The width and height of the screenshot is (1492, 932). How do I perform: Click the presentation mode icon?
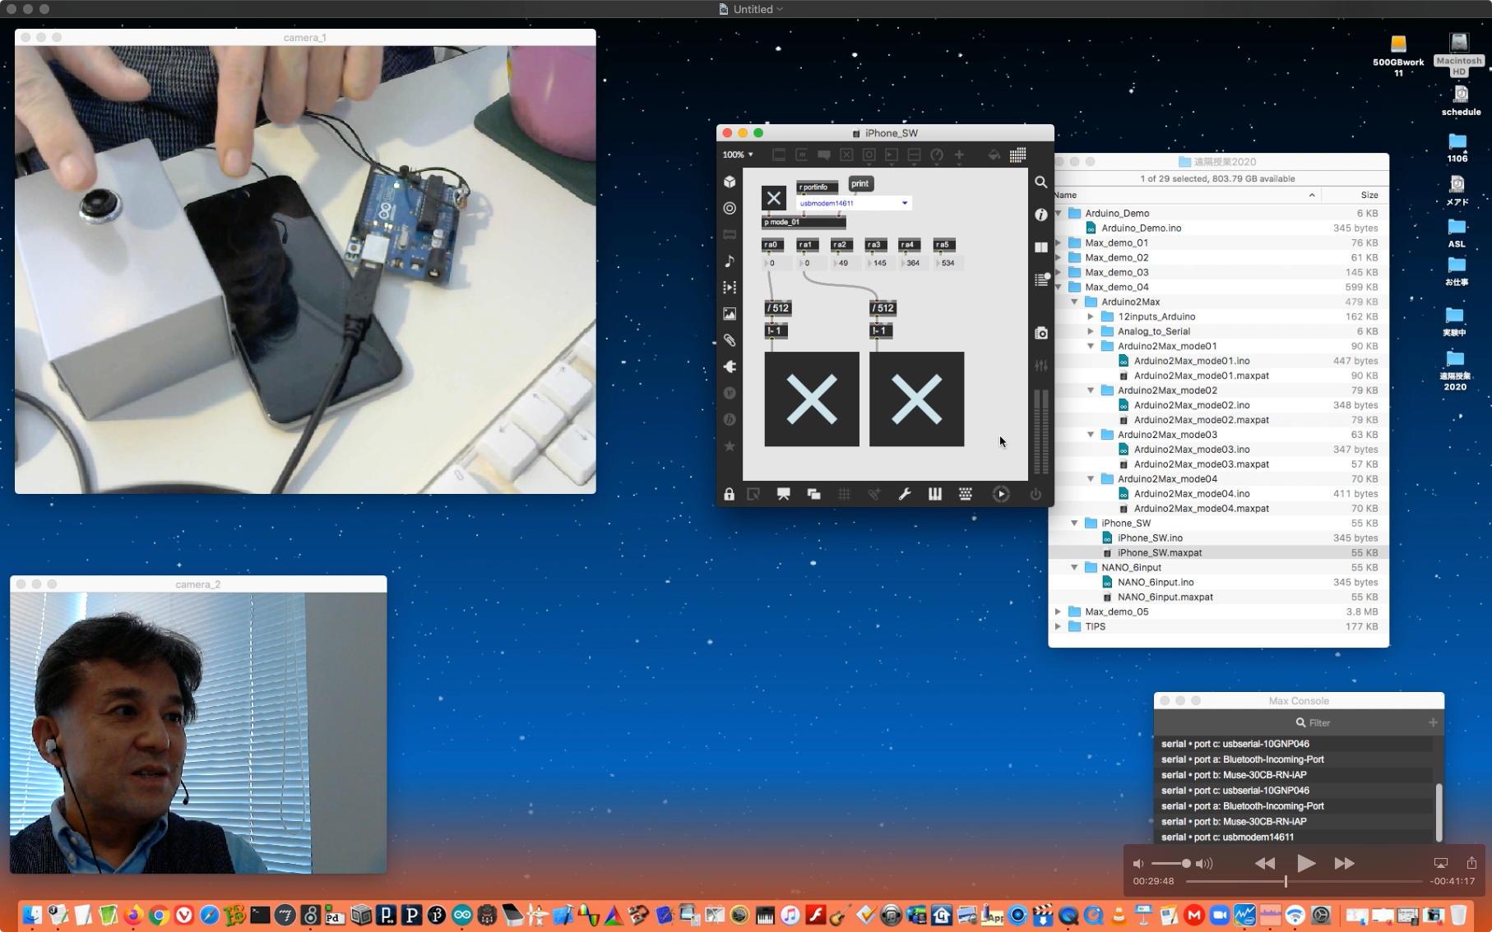click(783, 494)
